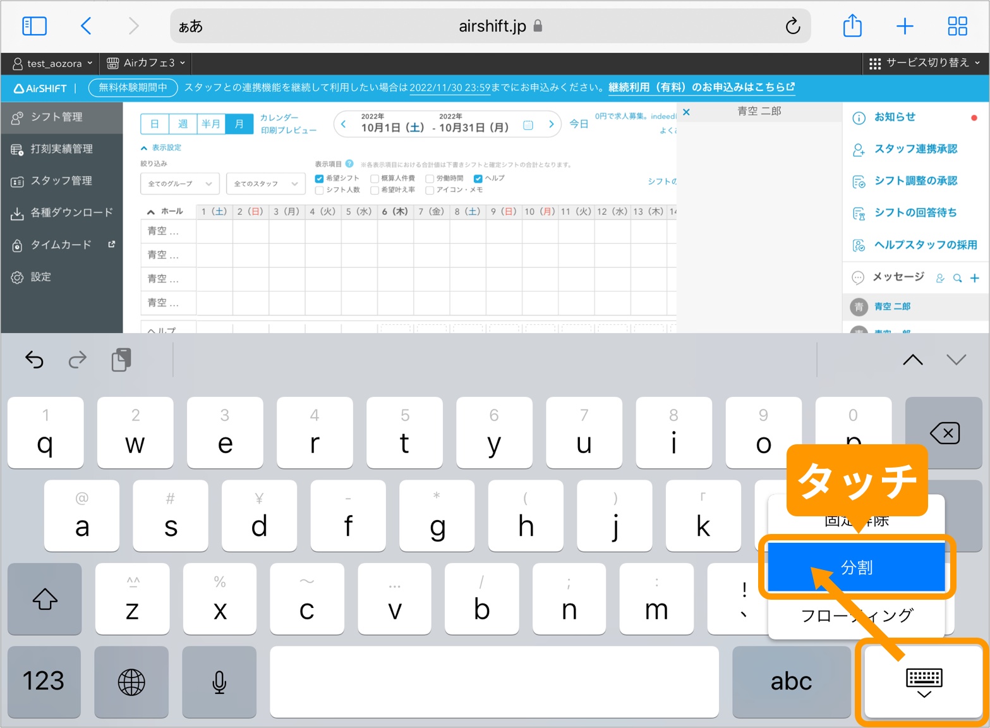Collapse the 表示設定 section
Screen dimensions: 990x728
click(161, 148)
